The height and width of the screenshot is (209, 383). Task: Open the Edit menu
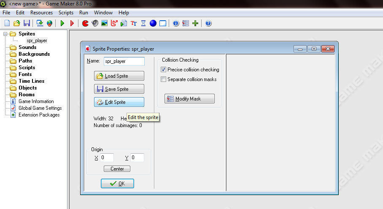(20, 13)
